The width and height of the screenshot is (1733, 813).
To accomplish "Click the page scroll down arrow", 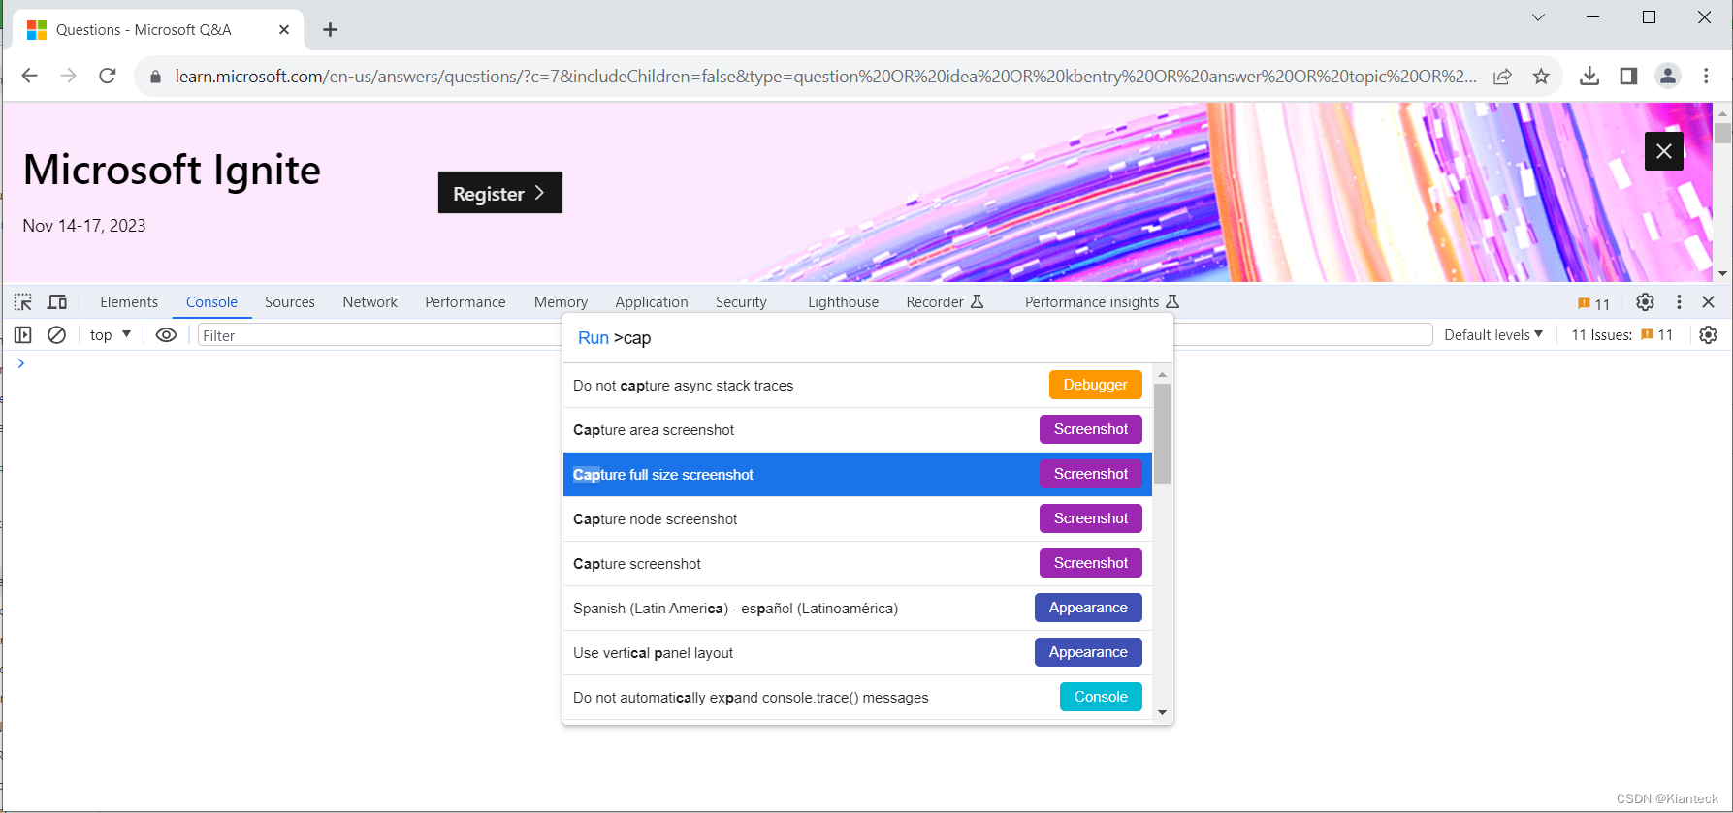I will pos(1722,274).
